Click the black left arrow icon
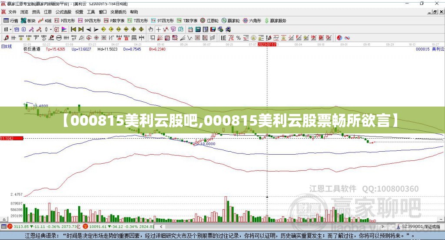Image resolution: width=445 pixels, height=240 pixels. click(89, 29)
